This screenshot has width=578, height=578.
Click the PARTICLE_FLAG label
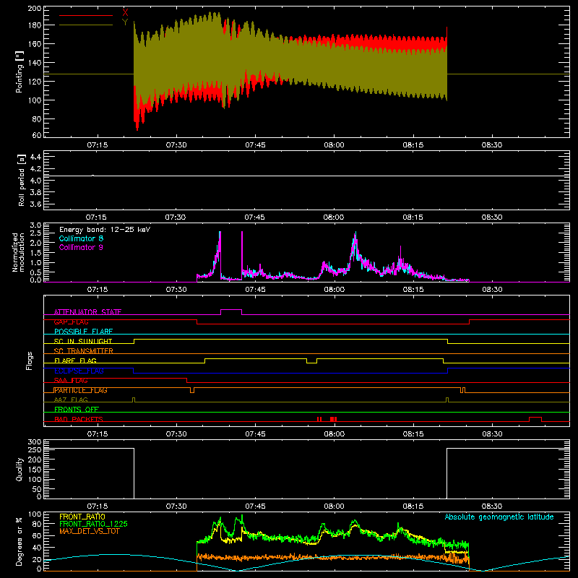click(x=81, y=390)
